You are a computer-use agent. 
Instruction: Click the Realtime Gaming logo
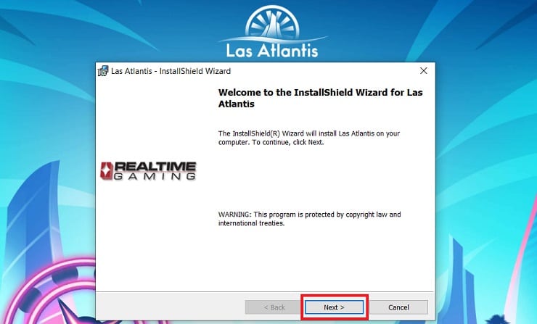tap(148, 171)
